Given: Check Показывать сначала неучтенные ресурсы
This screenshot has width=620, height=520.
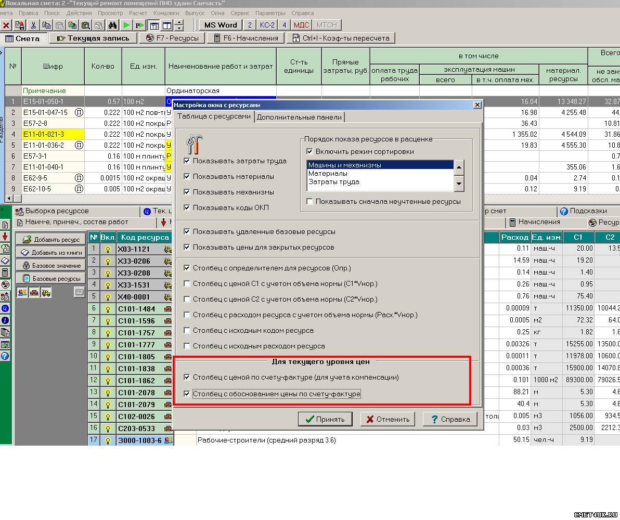Looking at the screenshot, I should click(310, 201).
